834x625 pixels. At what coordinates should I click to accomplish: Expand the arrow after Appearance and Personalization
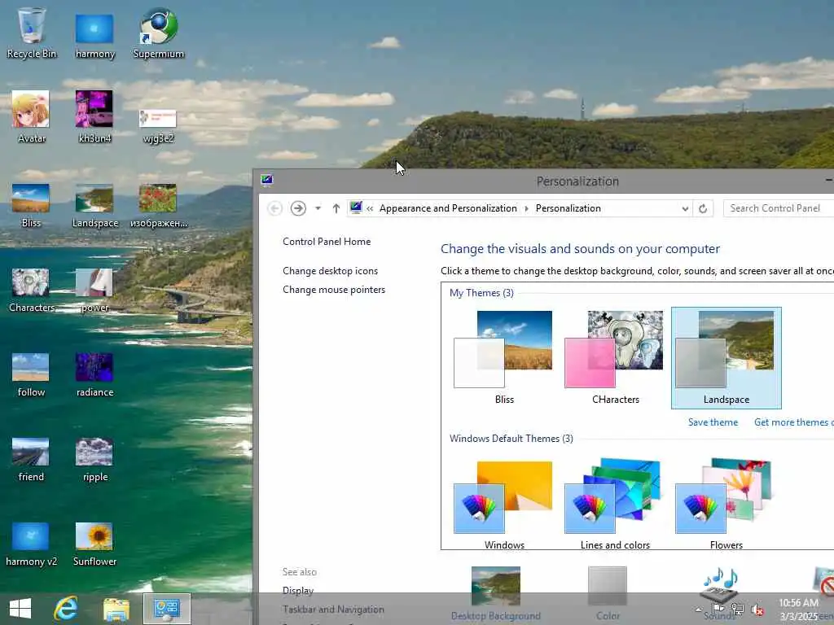tap(527, 209)
